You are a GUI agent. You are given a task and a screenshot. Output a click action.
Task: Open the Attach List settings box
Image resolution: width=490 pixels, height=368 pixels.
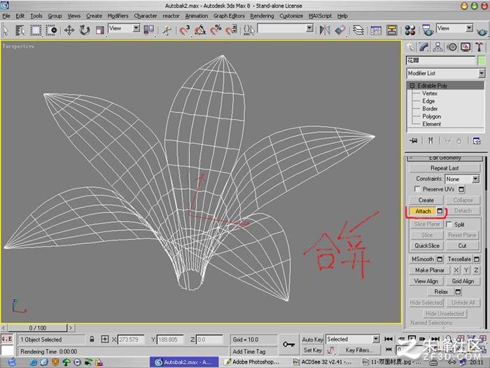point(440,211)
